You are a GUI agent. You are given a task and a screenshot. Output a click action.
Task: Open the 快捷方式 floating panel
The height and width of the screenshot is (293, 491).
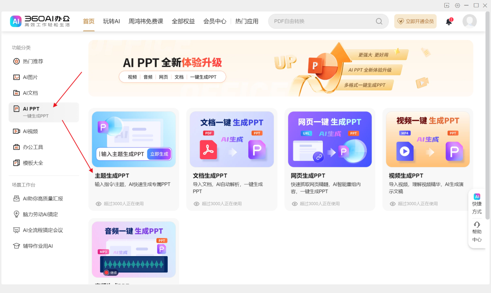click(x=477, y=204)
